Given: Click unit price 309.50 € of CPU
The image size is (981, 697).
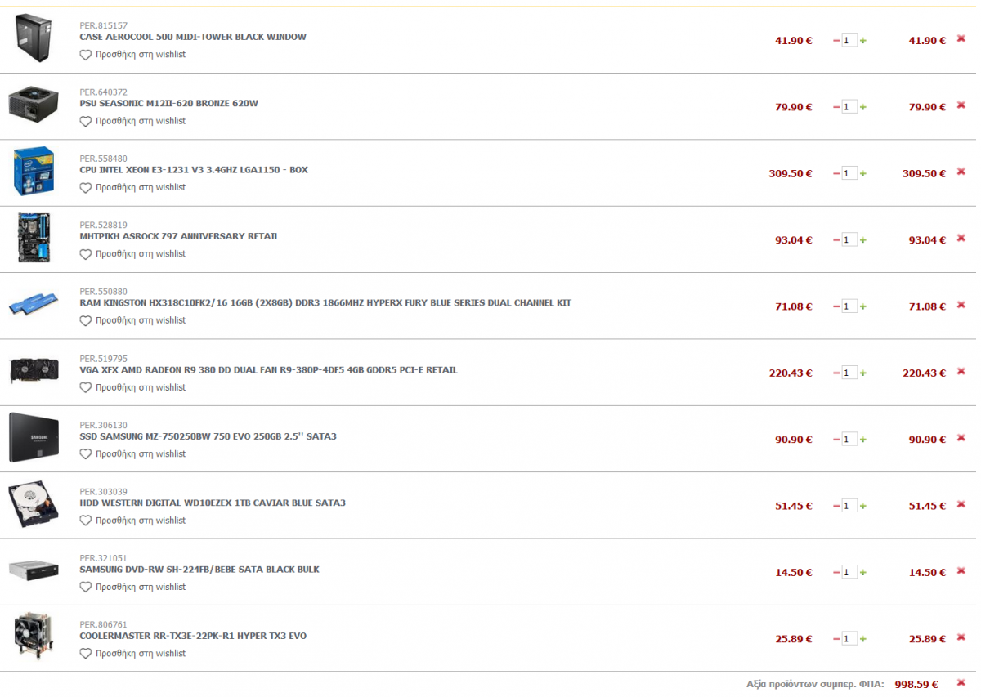Looking at the screenshot, I should pyautogui.click(x=791, y=173).
